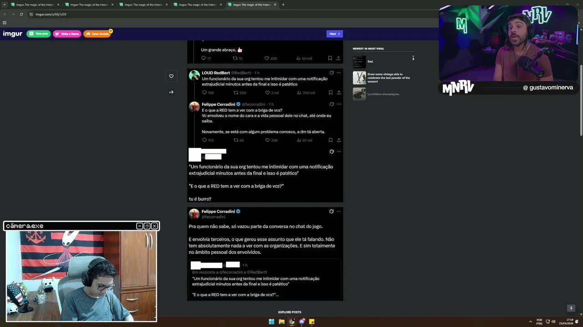583x327 pixels.
Task: Open the Grok icon on Felippe Corradini's reply ending 'a dm tá aberta'
Action: click(332, 104)
